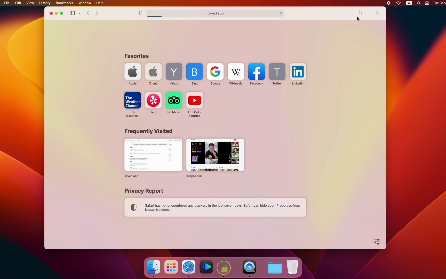Open the TripAdvisor favorite

point(174,100)
